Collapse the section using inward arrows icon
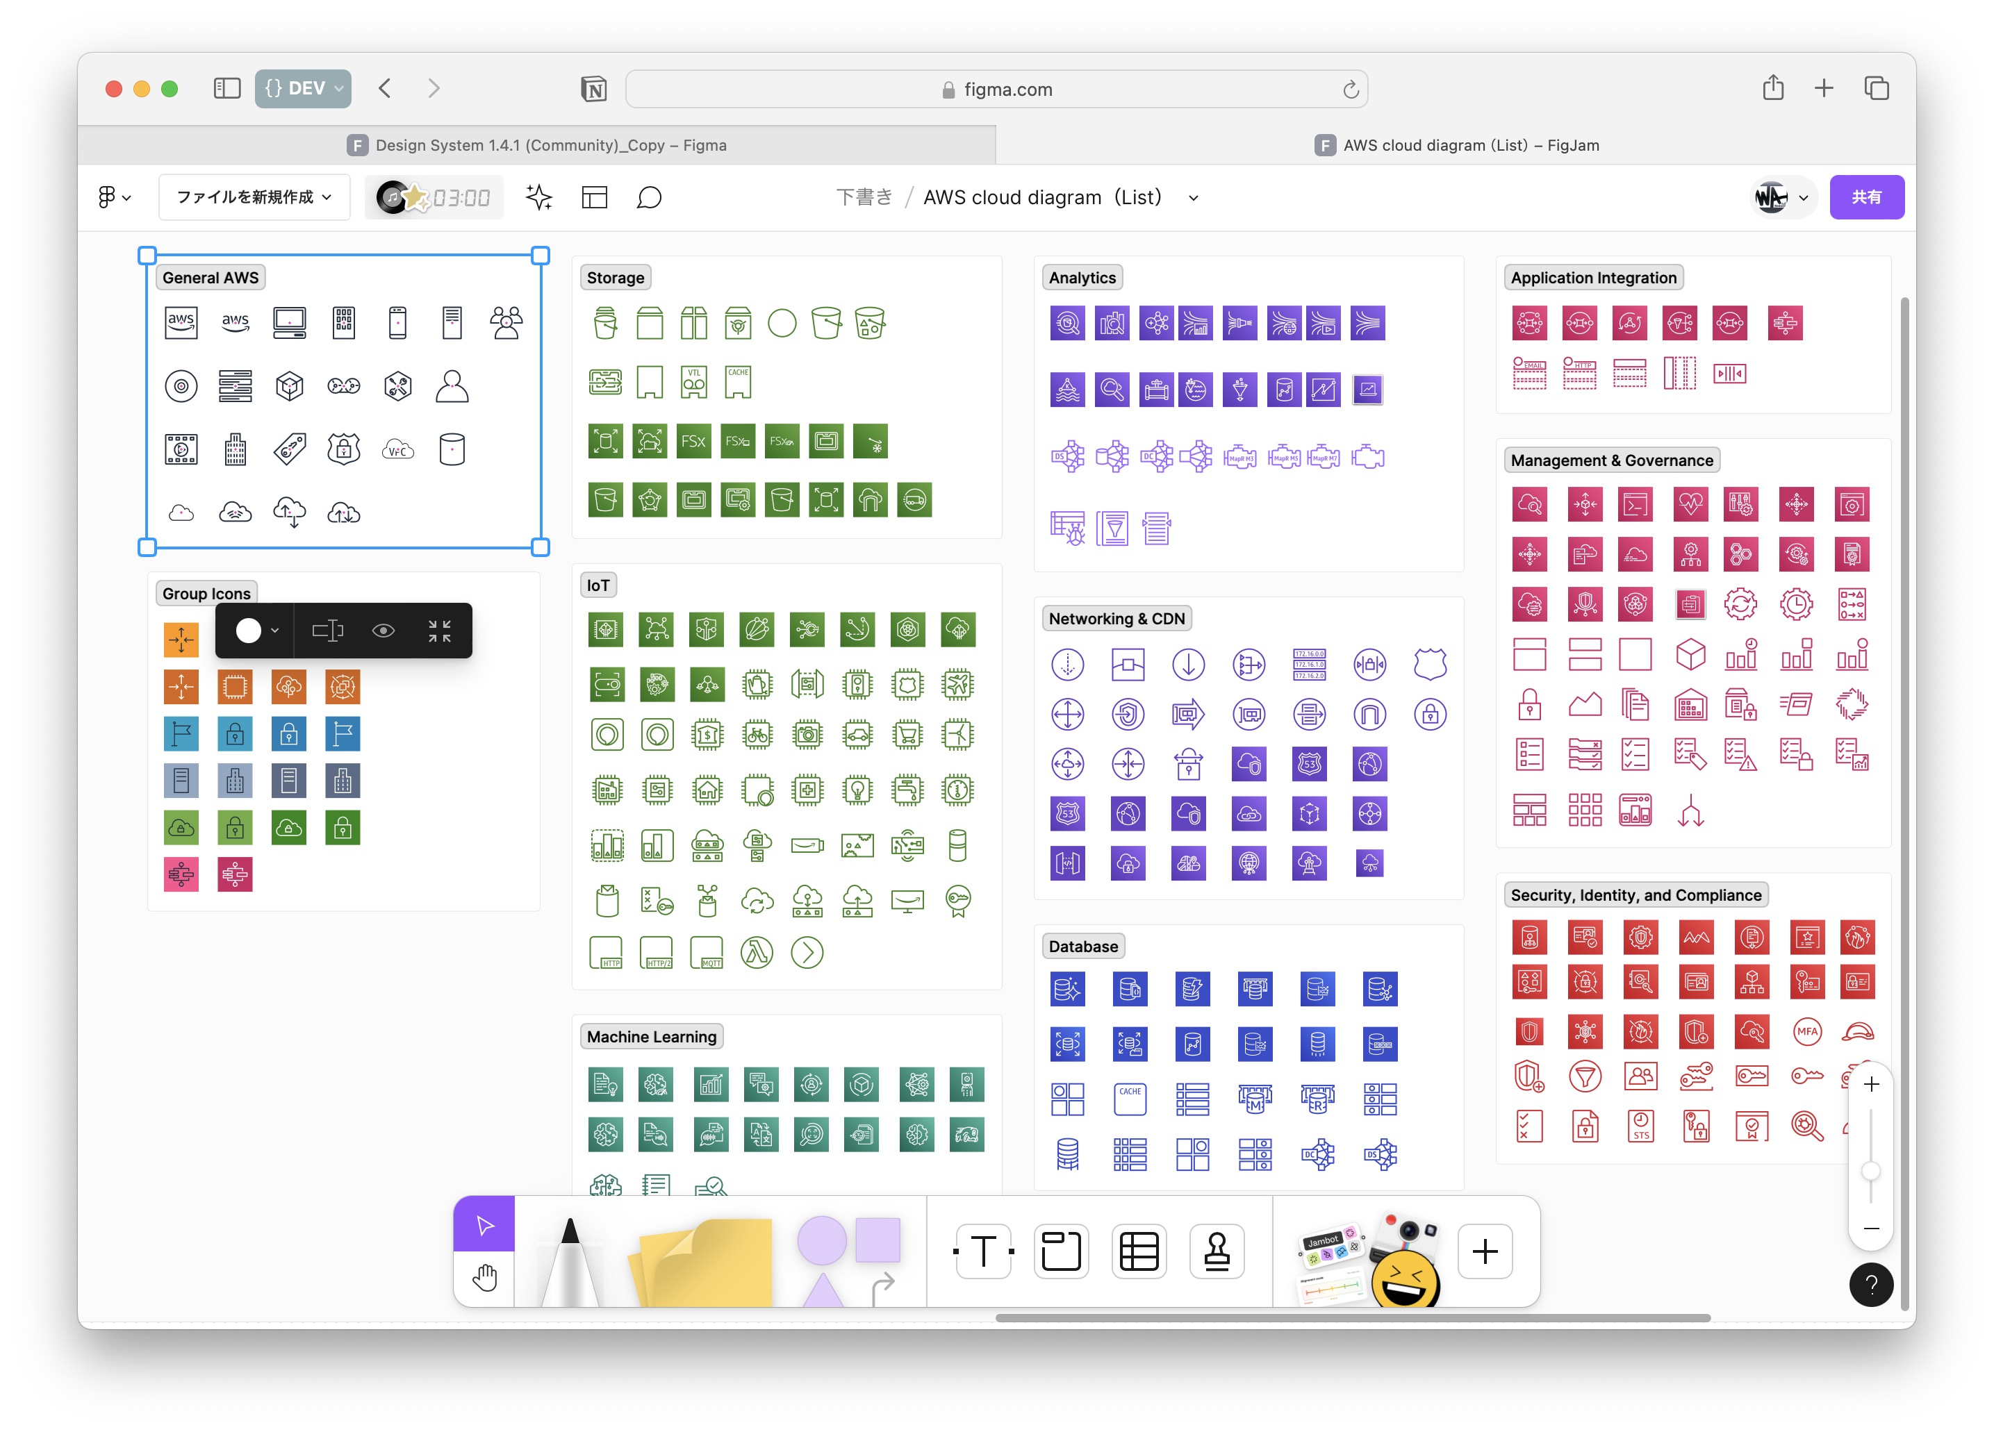 pyautogui.click(x=438, y=631)
